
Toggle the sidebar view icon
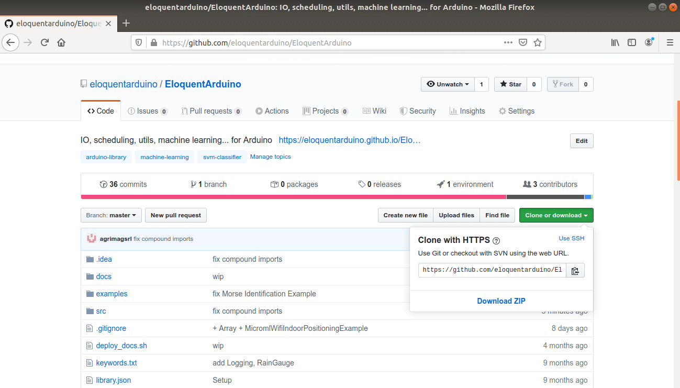[632, 43]
